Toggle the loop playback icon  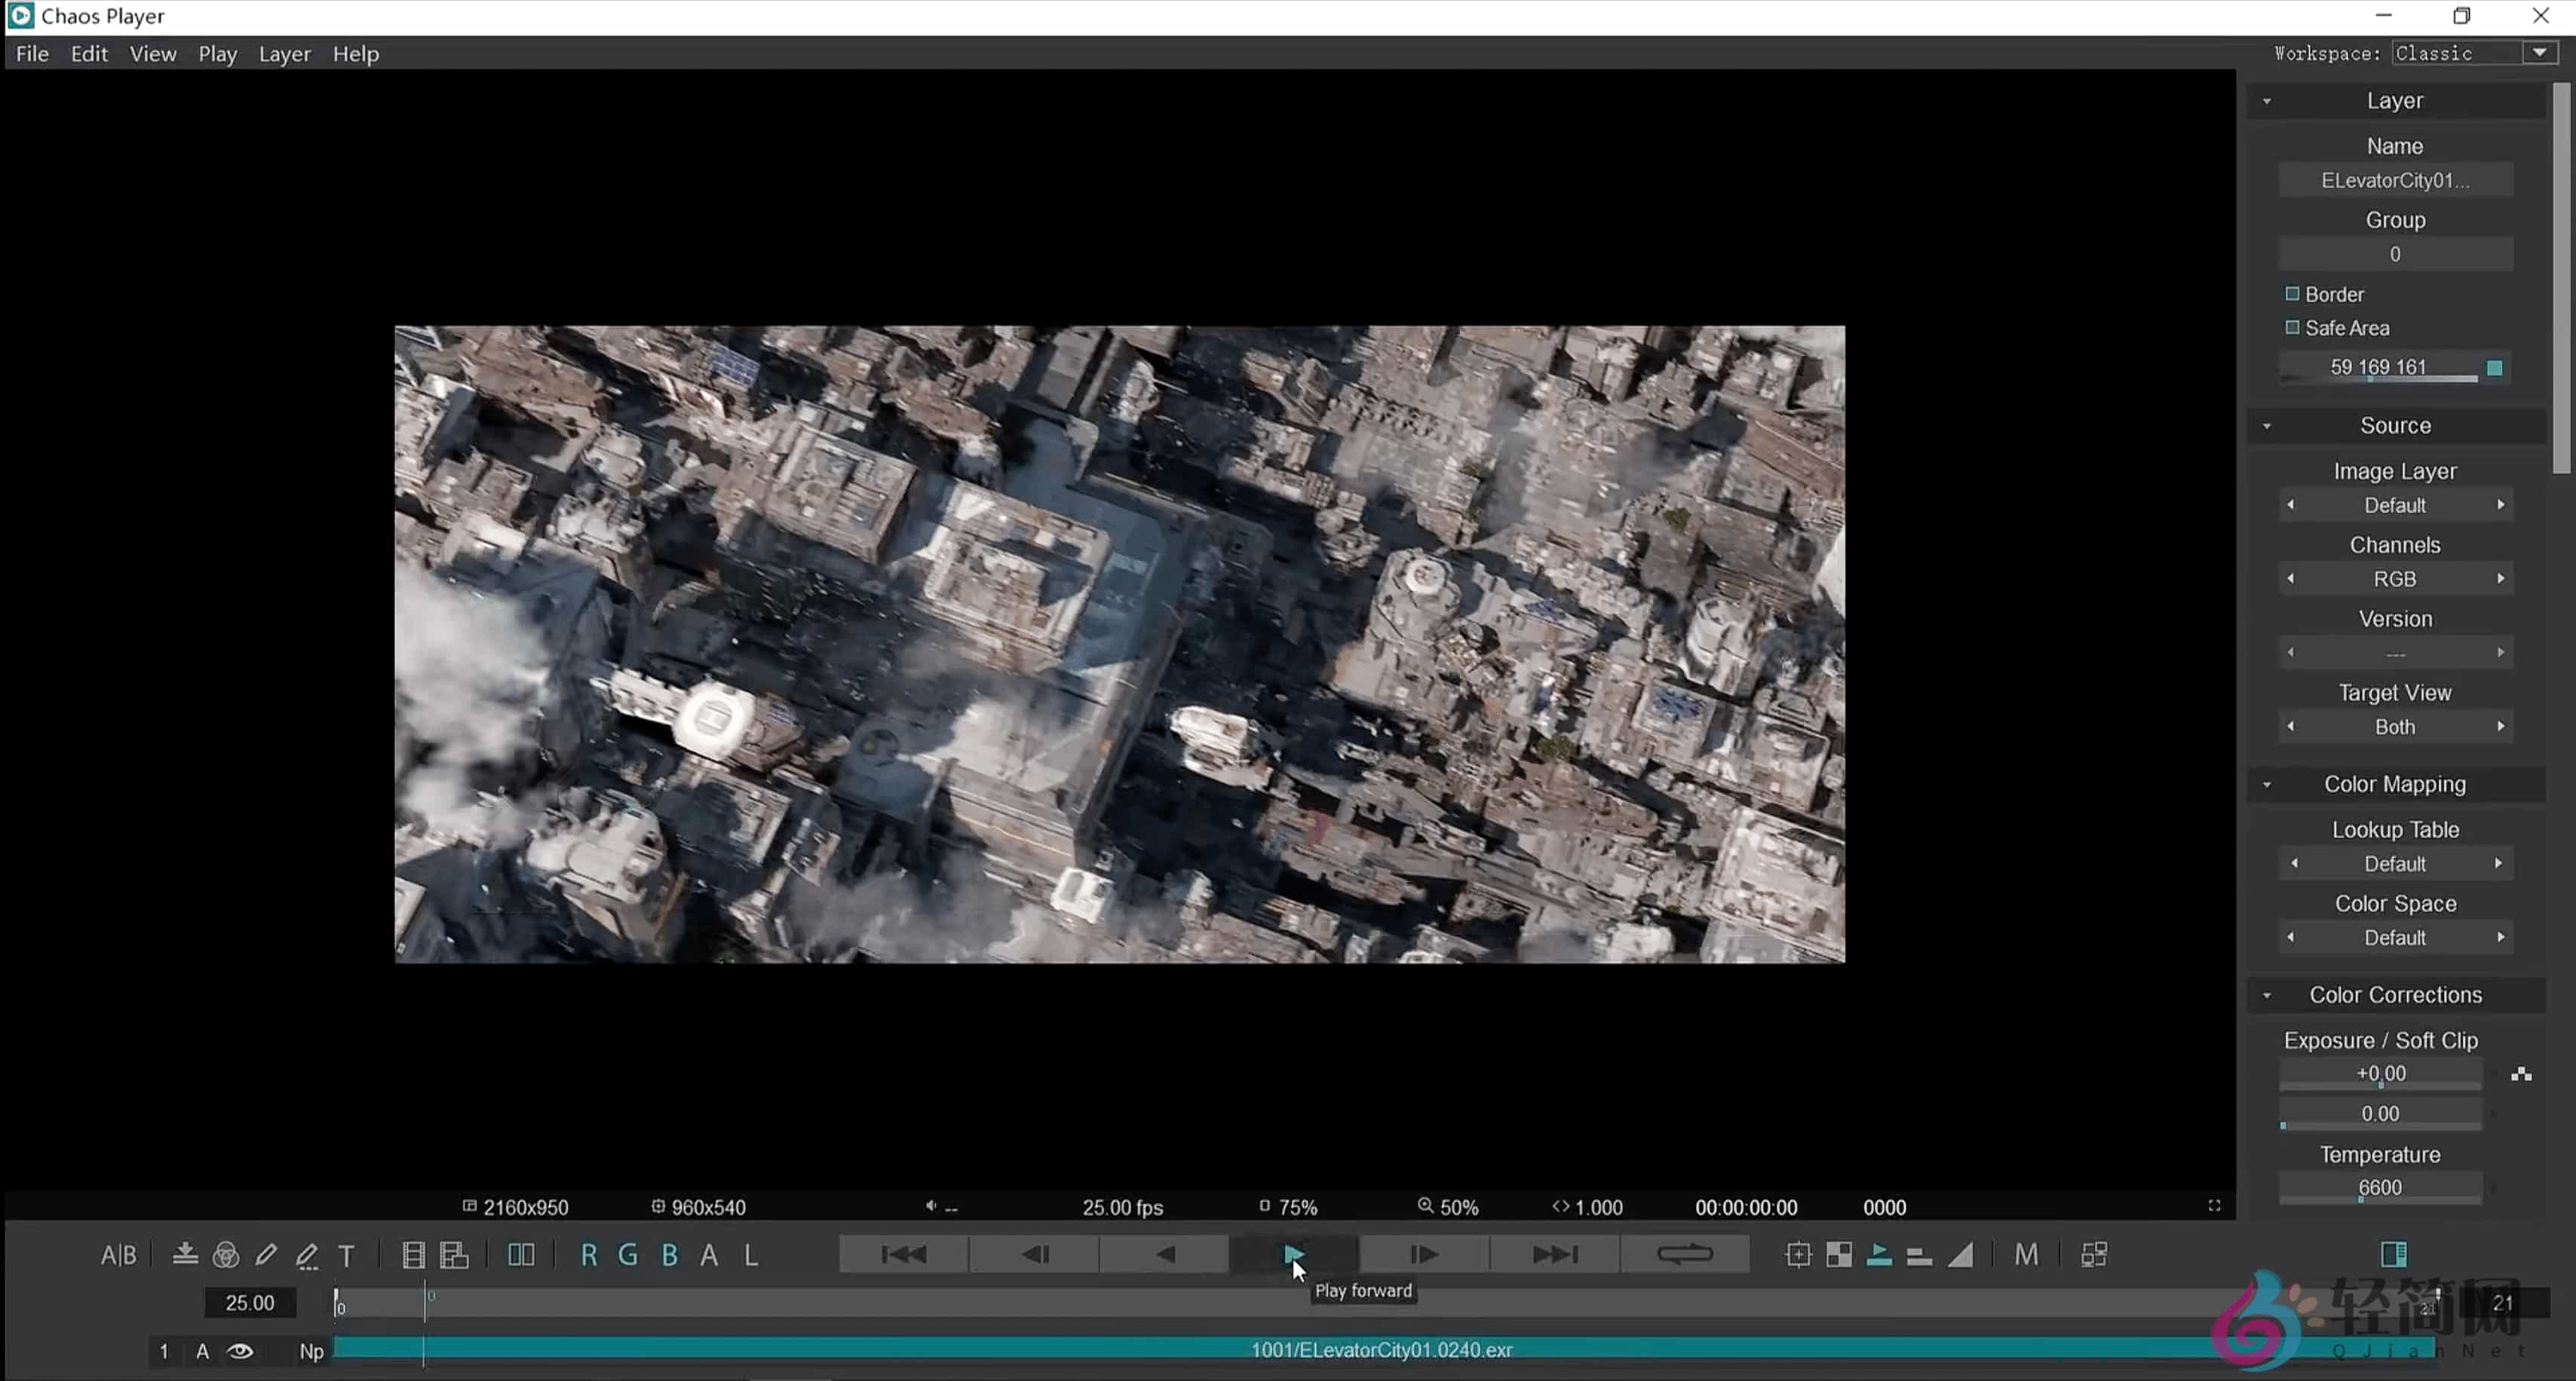(1684, 1254)
